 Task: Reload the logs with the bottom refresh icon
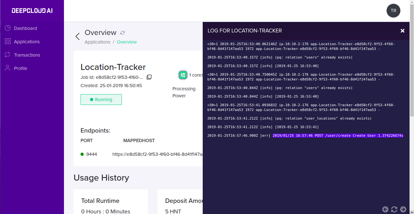(394, 209)
